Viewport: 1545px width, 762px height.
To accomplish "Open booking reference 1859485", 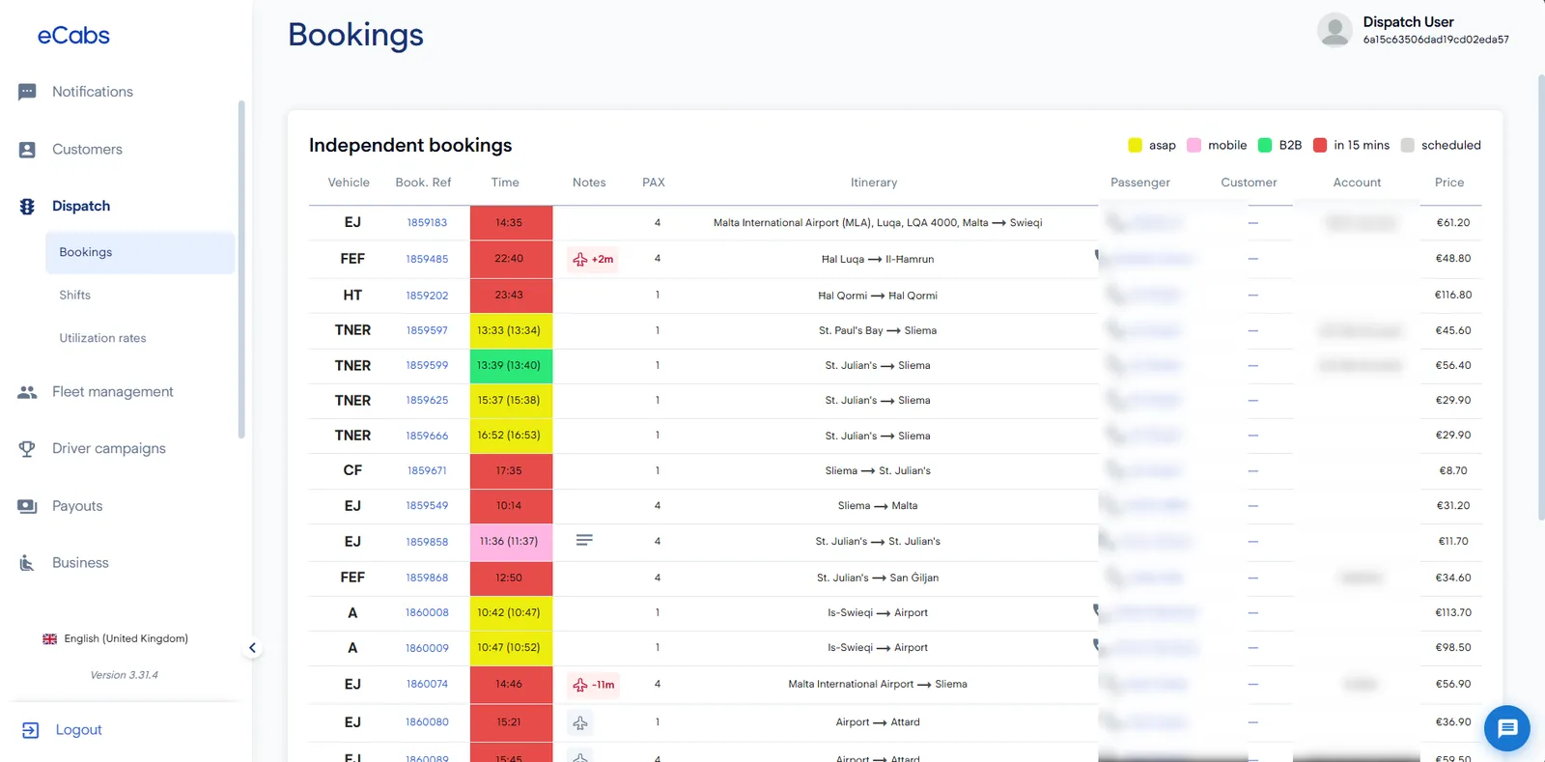I will tap(427, 260).
